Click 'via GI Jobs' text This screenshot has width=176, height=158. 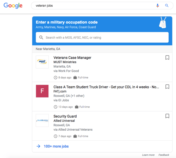[61, 100]
